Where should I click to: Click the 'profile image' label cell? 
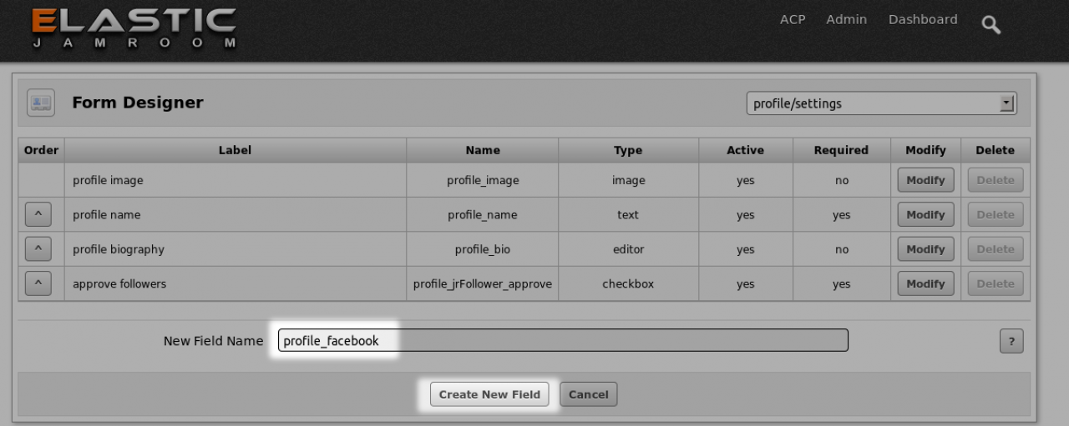tap(236, 180)
